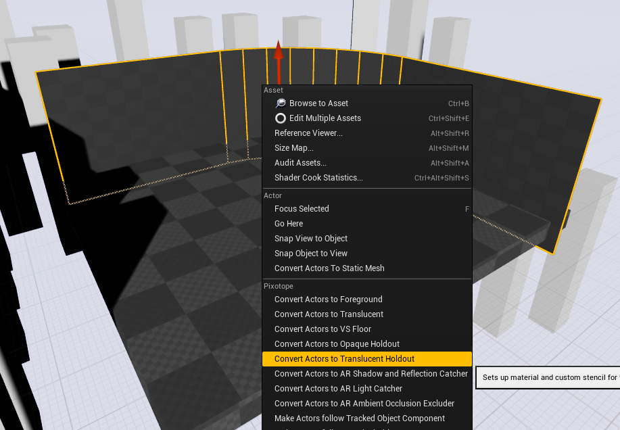The height and width of the screenshot is (430, 620).
Task: Choose Convert Actors To Static Mesh
Action: click(329, 268)
